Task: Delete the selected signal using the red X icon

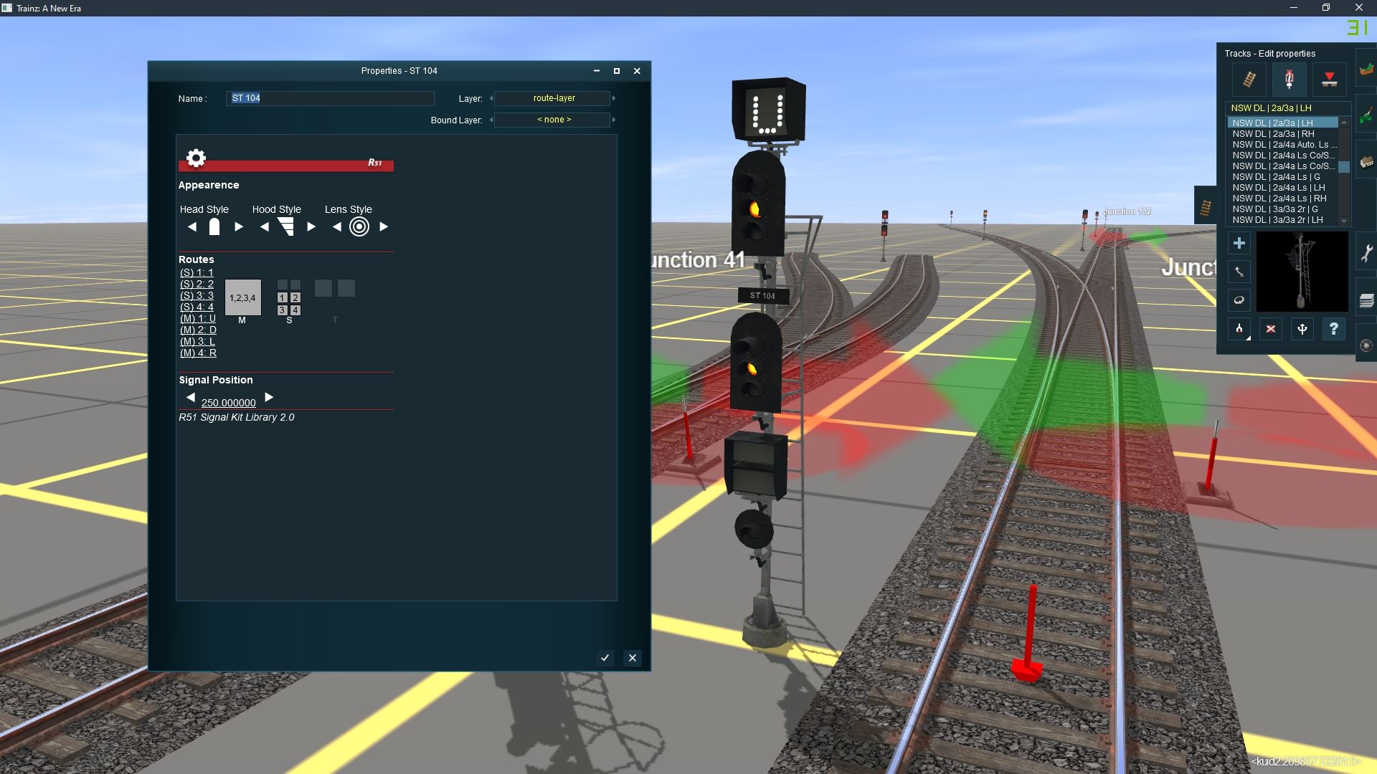Action: [1270, 329]
